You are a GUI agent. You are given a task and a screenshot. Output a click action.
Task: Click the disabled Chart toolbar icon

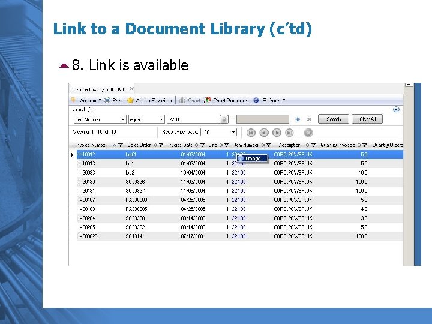(x=182, y=100)
